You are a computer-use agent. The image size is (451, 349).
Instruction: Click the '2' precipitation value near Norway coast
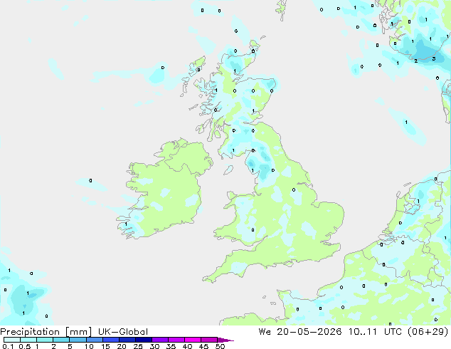pyautogui.click(x=416, y=61)
